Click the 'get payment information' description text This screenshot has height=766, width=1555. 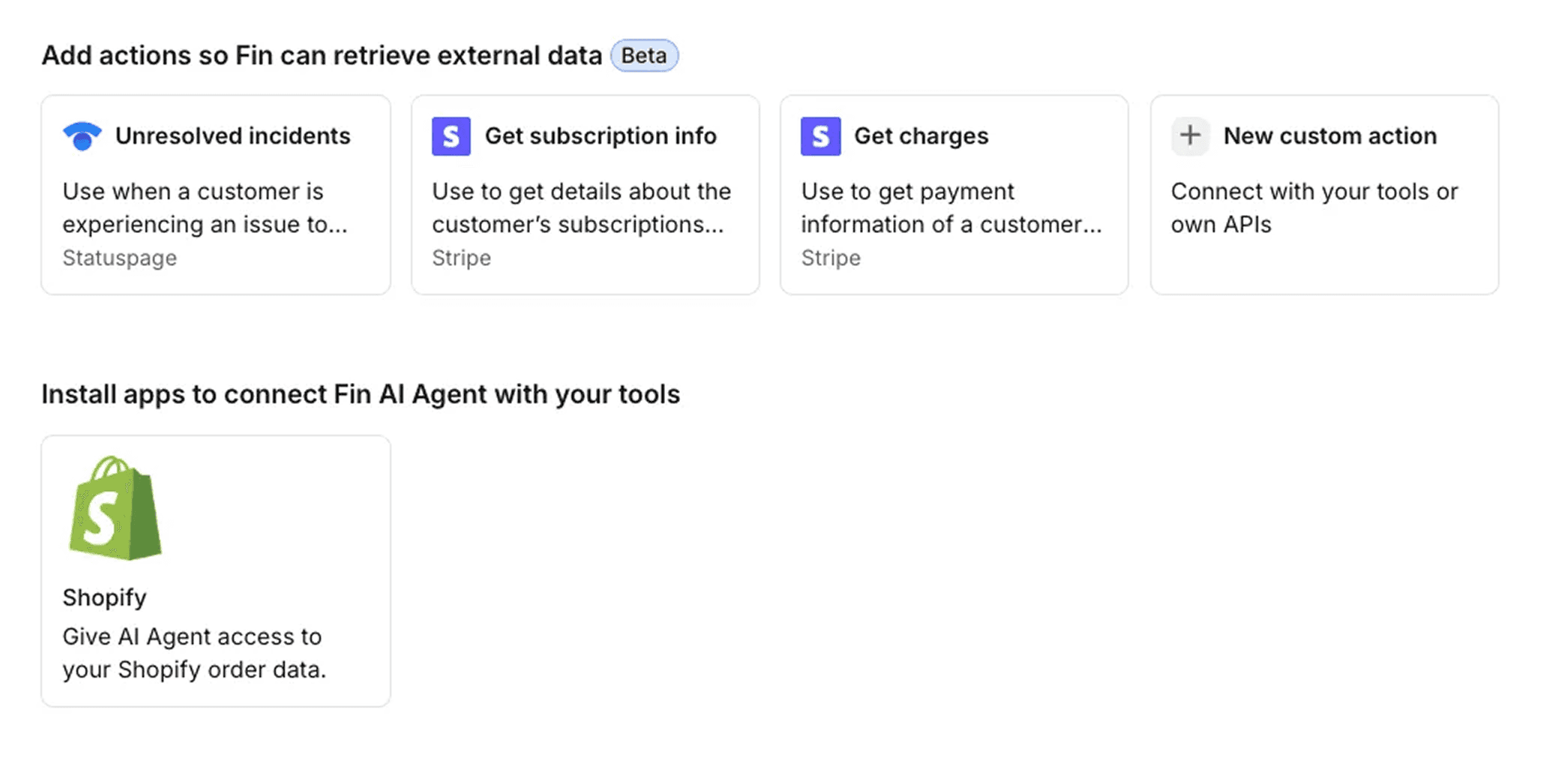[x=951, y=208]
